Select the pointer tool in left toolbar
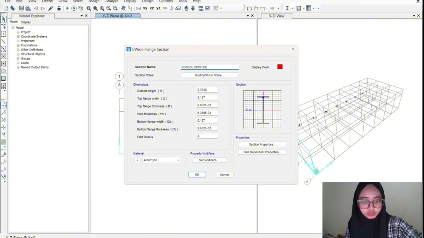 pyautogui.click(x=3, y=20)
